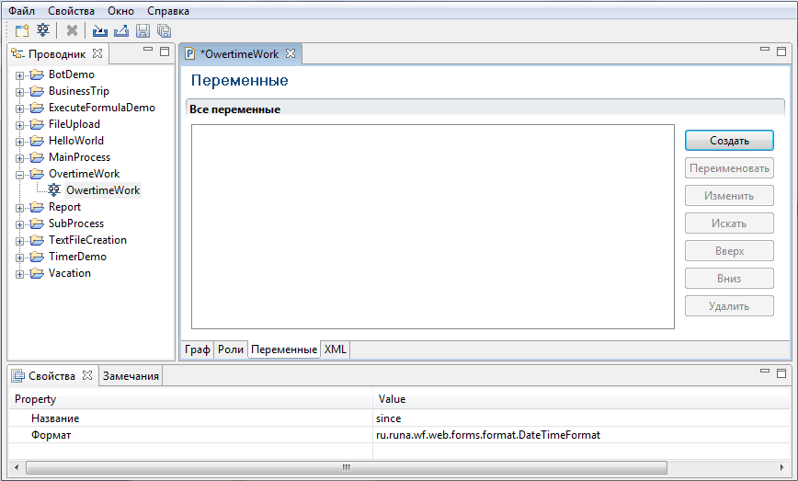Click the Удалить button
The height and width of the screenshot is (481, 798).
click(729, 306)
